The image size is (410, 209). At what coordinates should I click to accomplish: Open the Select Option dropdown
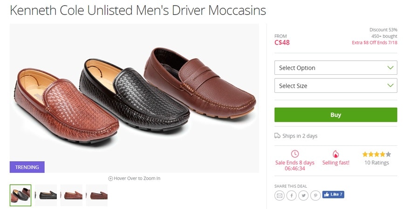coord(335,68)
